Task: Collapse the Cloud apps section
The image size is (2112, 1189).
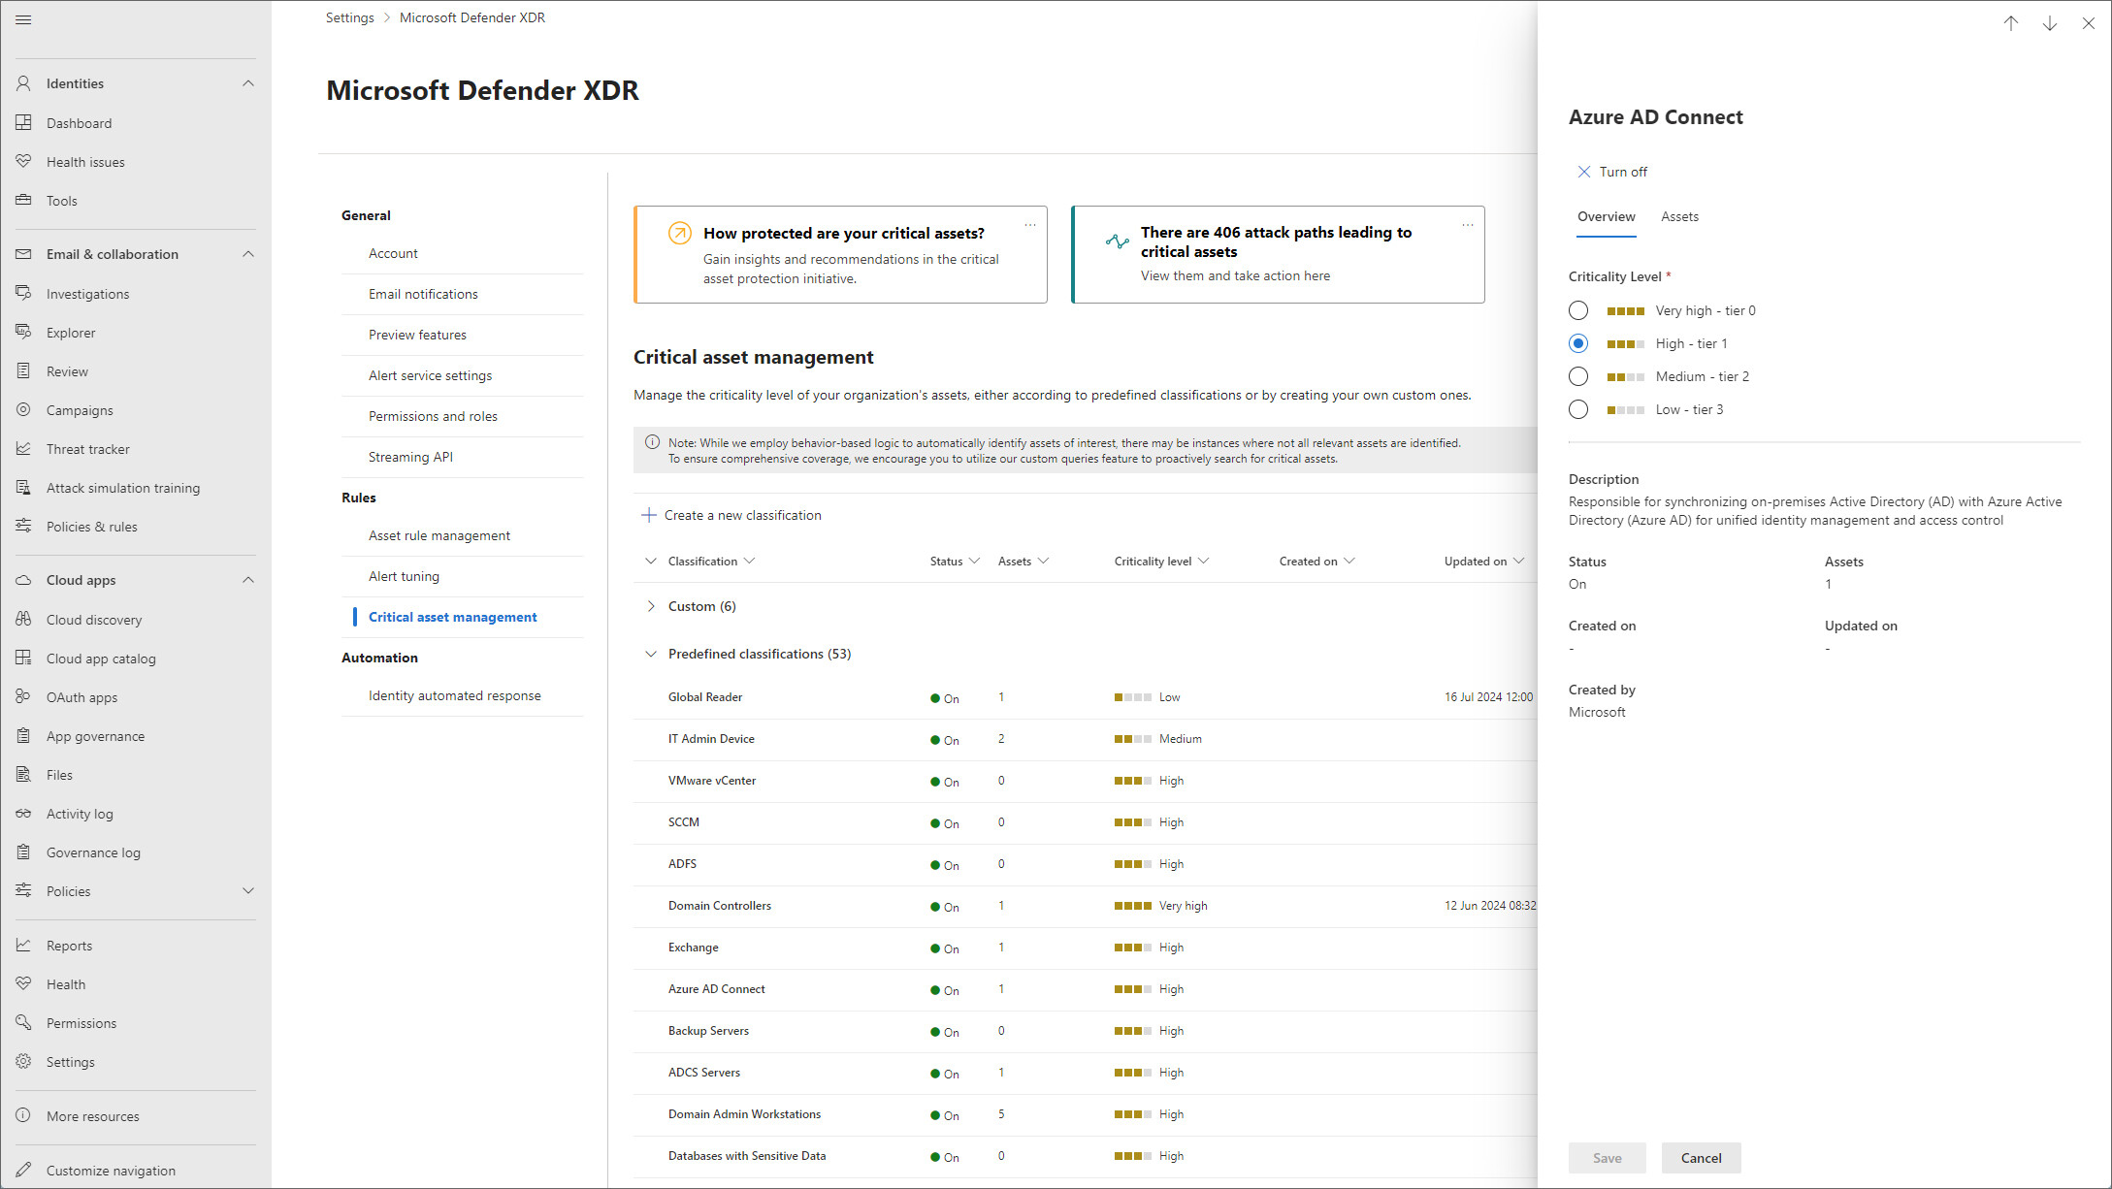Action: point(248,580)
